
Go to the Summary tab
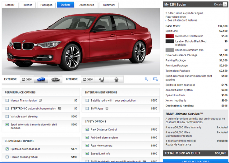[109, 5]
